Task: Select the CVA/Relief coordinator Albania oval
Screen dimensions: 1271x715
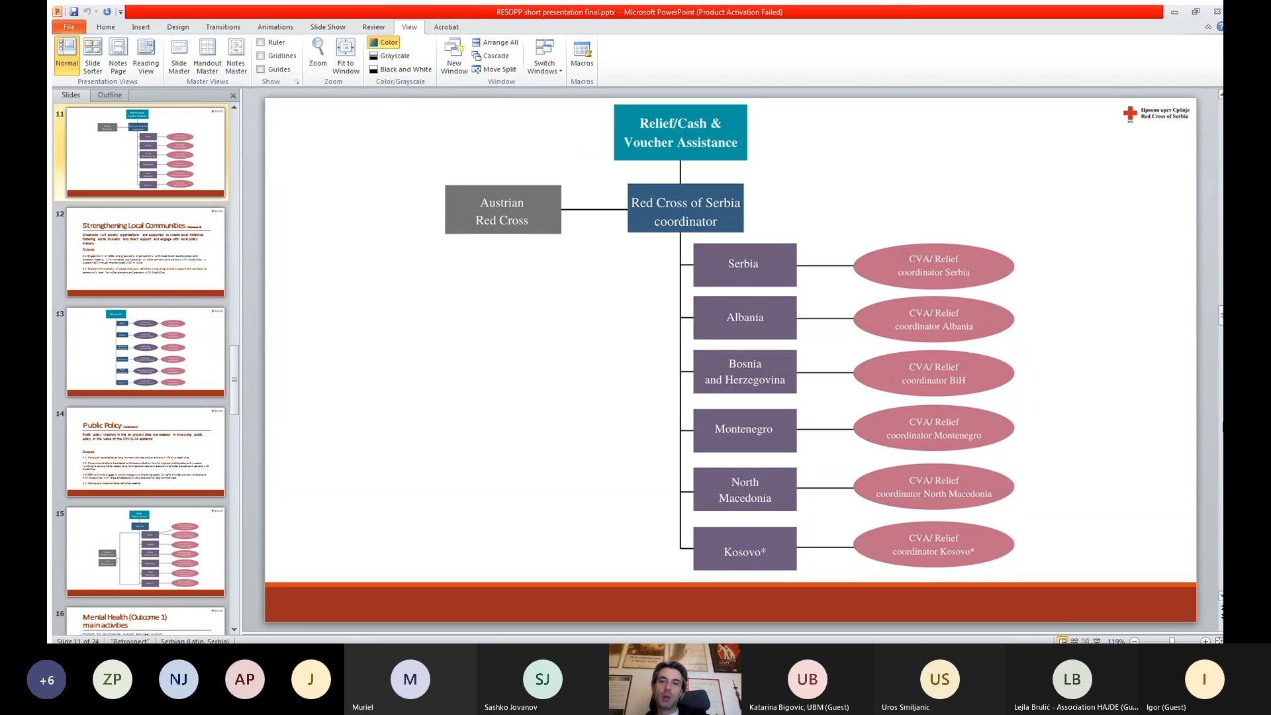Action: [934, 320]
